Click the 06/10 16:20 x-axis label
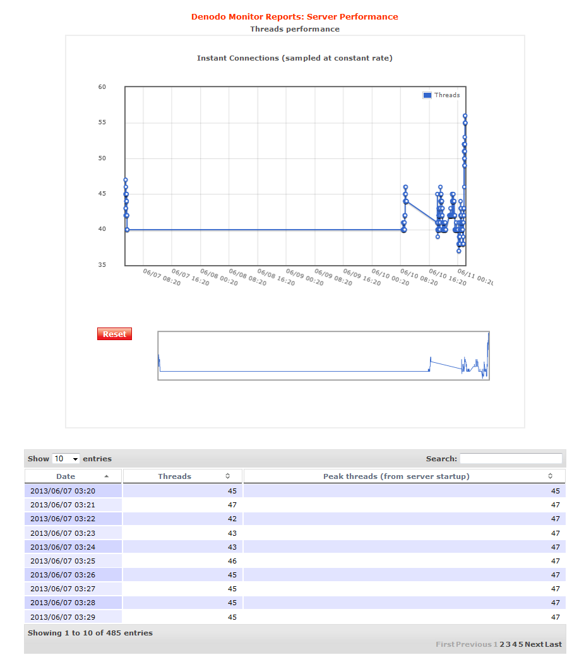Viewport: 584px width, 667px height. [x=448, y=277]
